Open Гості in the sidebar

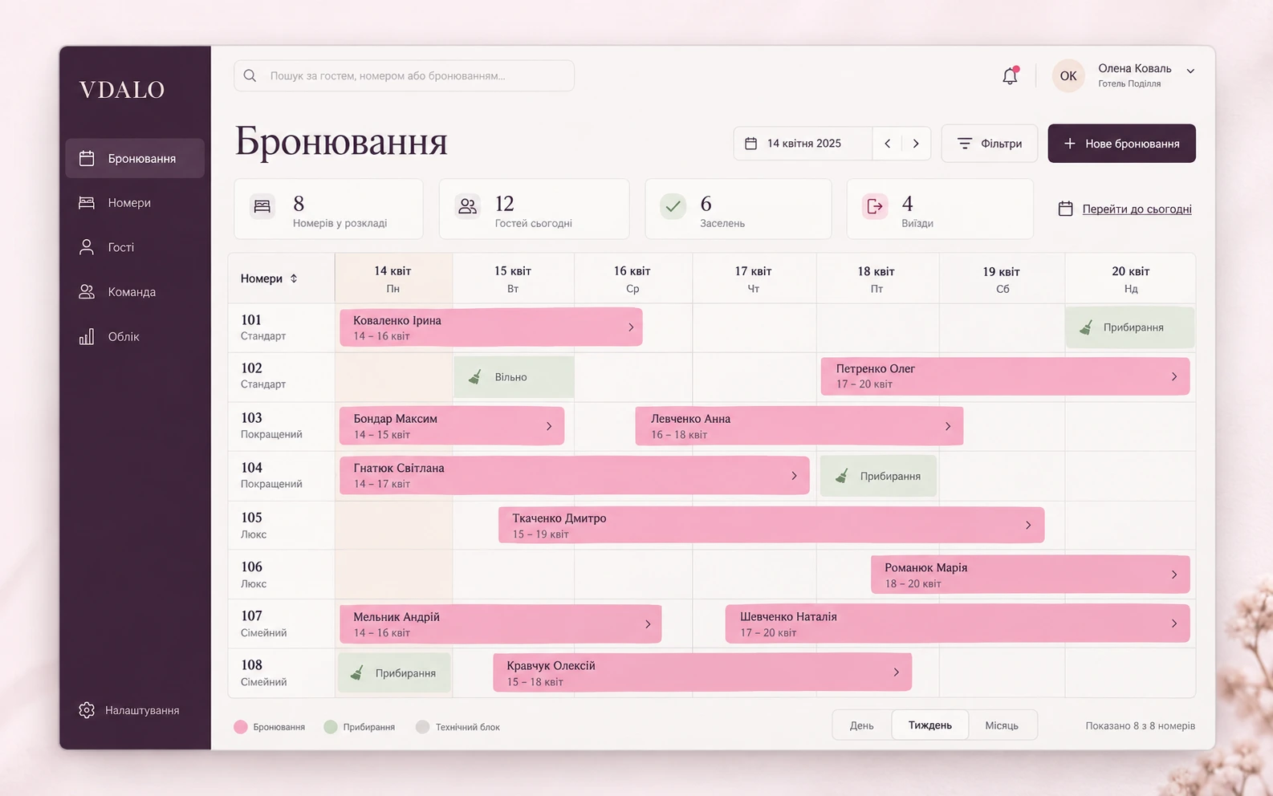pos(135,247)
